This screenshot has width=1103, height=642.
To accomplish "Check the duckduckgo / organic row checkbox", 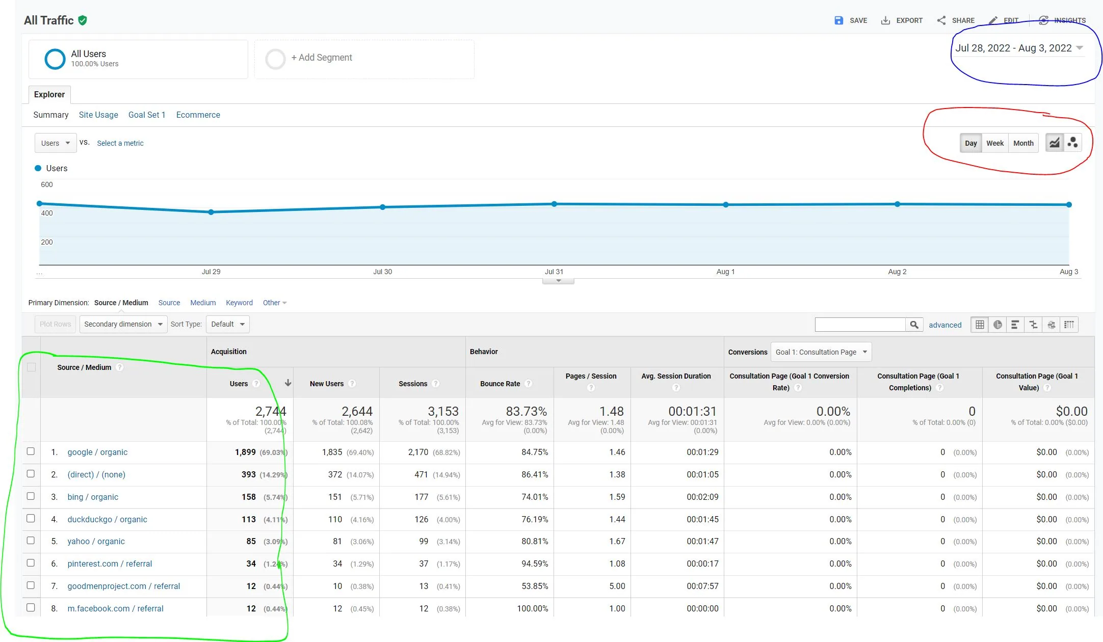I will tap(31, 518).
